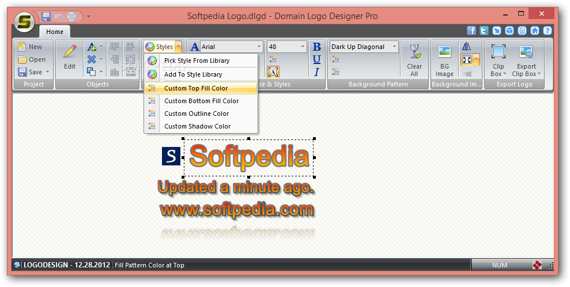Screen dimensions: 570x287
Task: Open the round application orb menu
Action: coord(24,22)
